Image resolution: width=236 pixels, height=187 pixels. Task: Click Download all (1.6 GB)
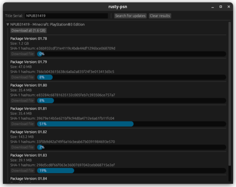28,31
